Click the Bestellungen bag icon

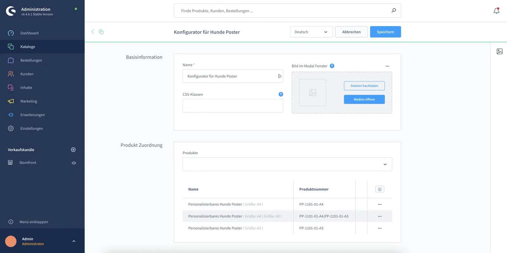[11, 60]
